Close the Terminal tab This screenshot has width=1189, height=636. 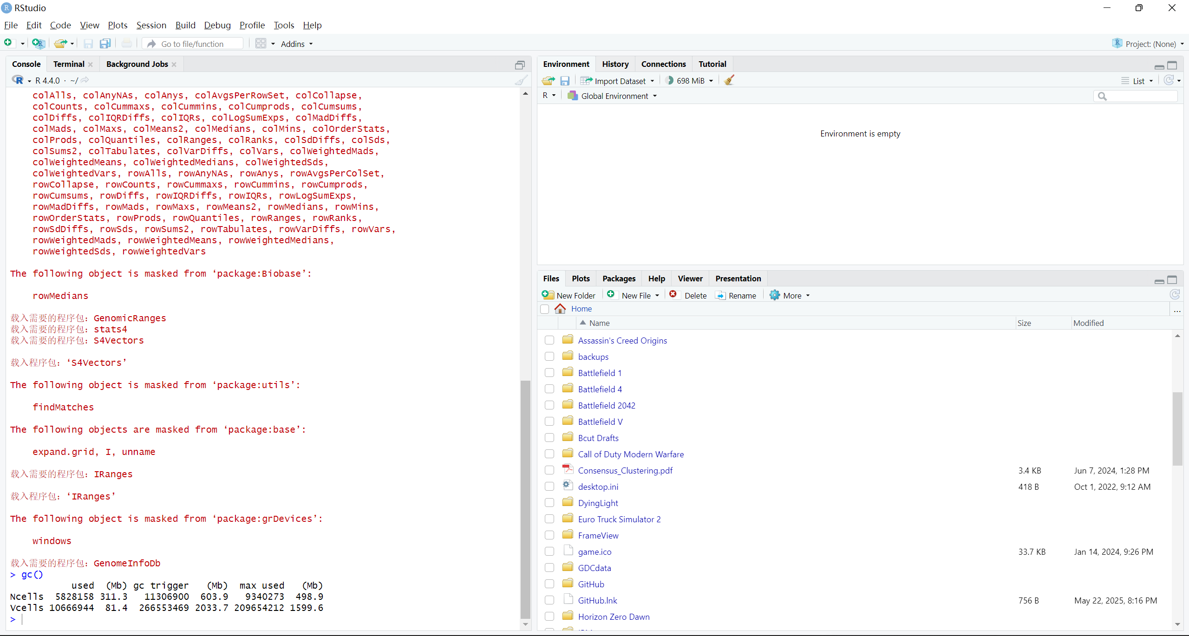pos(91,65)
